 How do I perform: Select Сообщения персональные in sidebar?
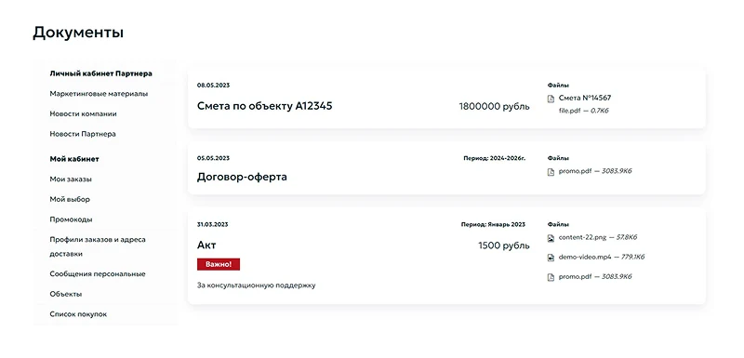[98, 274]
